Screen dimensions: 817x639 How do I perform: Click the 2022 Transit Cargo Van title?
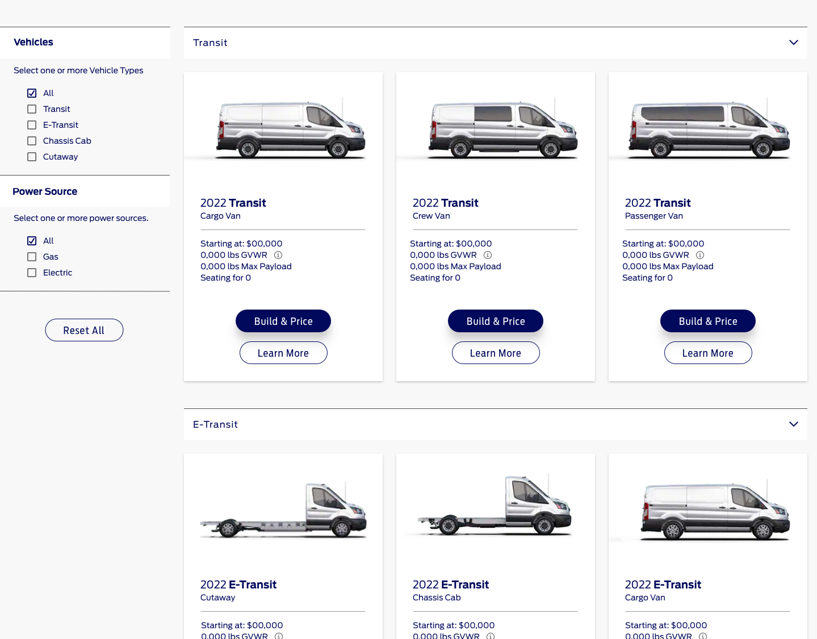coord(233,203)
